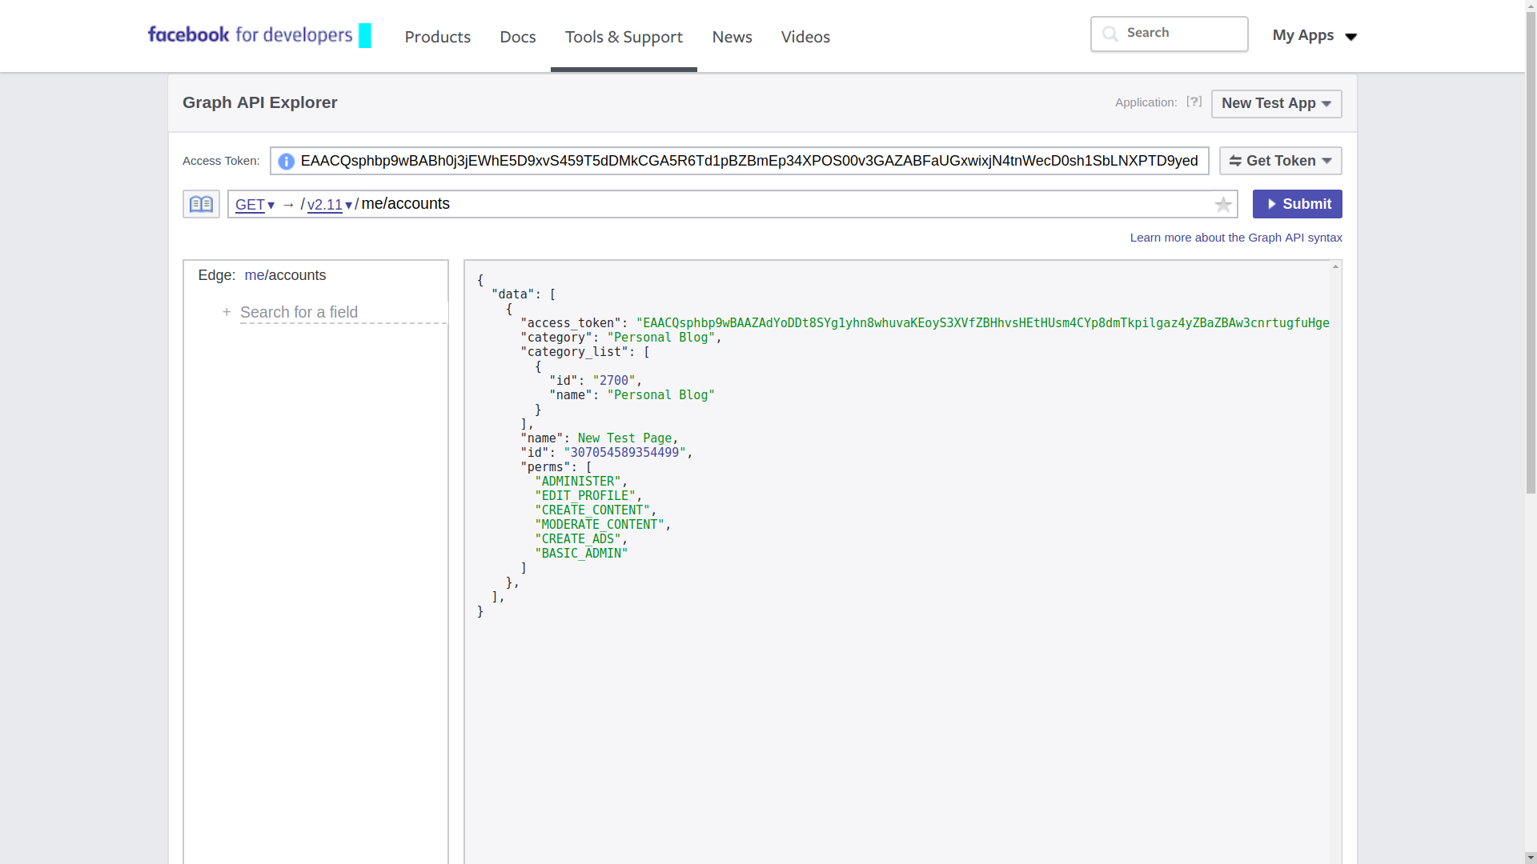Screen dimensions: 1537x864
Task: Click the "New Test Page" name value
Action: 624,438
